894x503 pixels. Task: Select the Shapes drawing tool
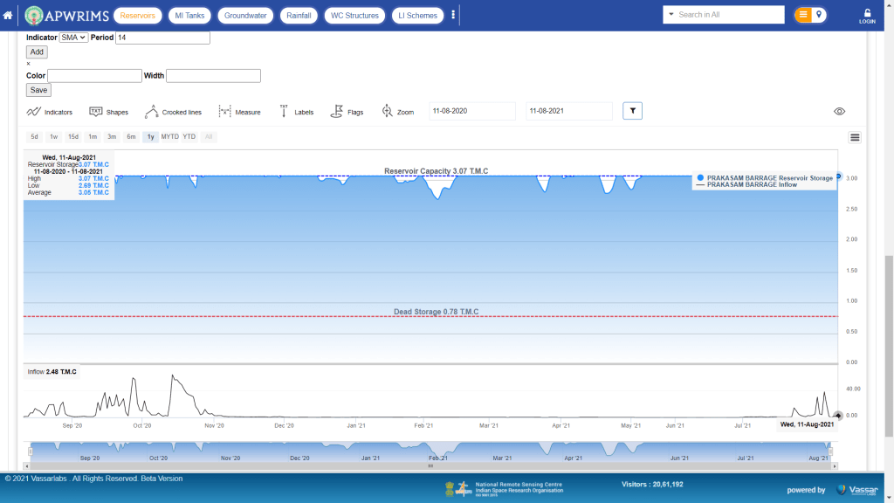click(109, 112)
